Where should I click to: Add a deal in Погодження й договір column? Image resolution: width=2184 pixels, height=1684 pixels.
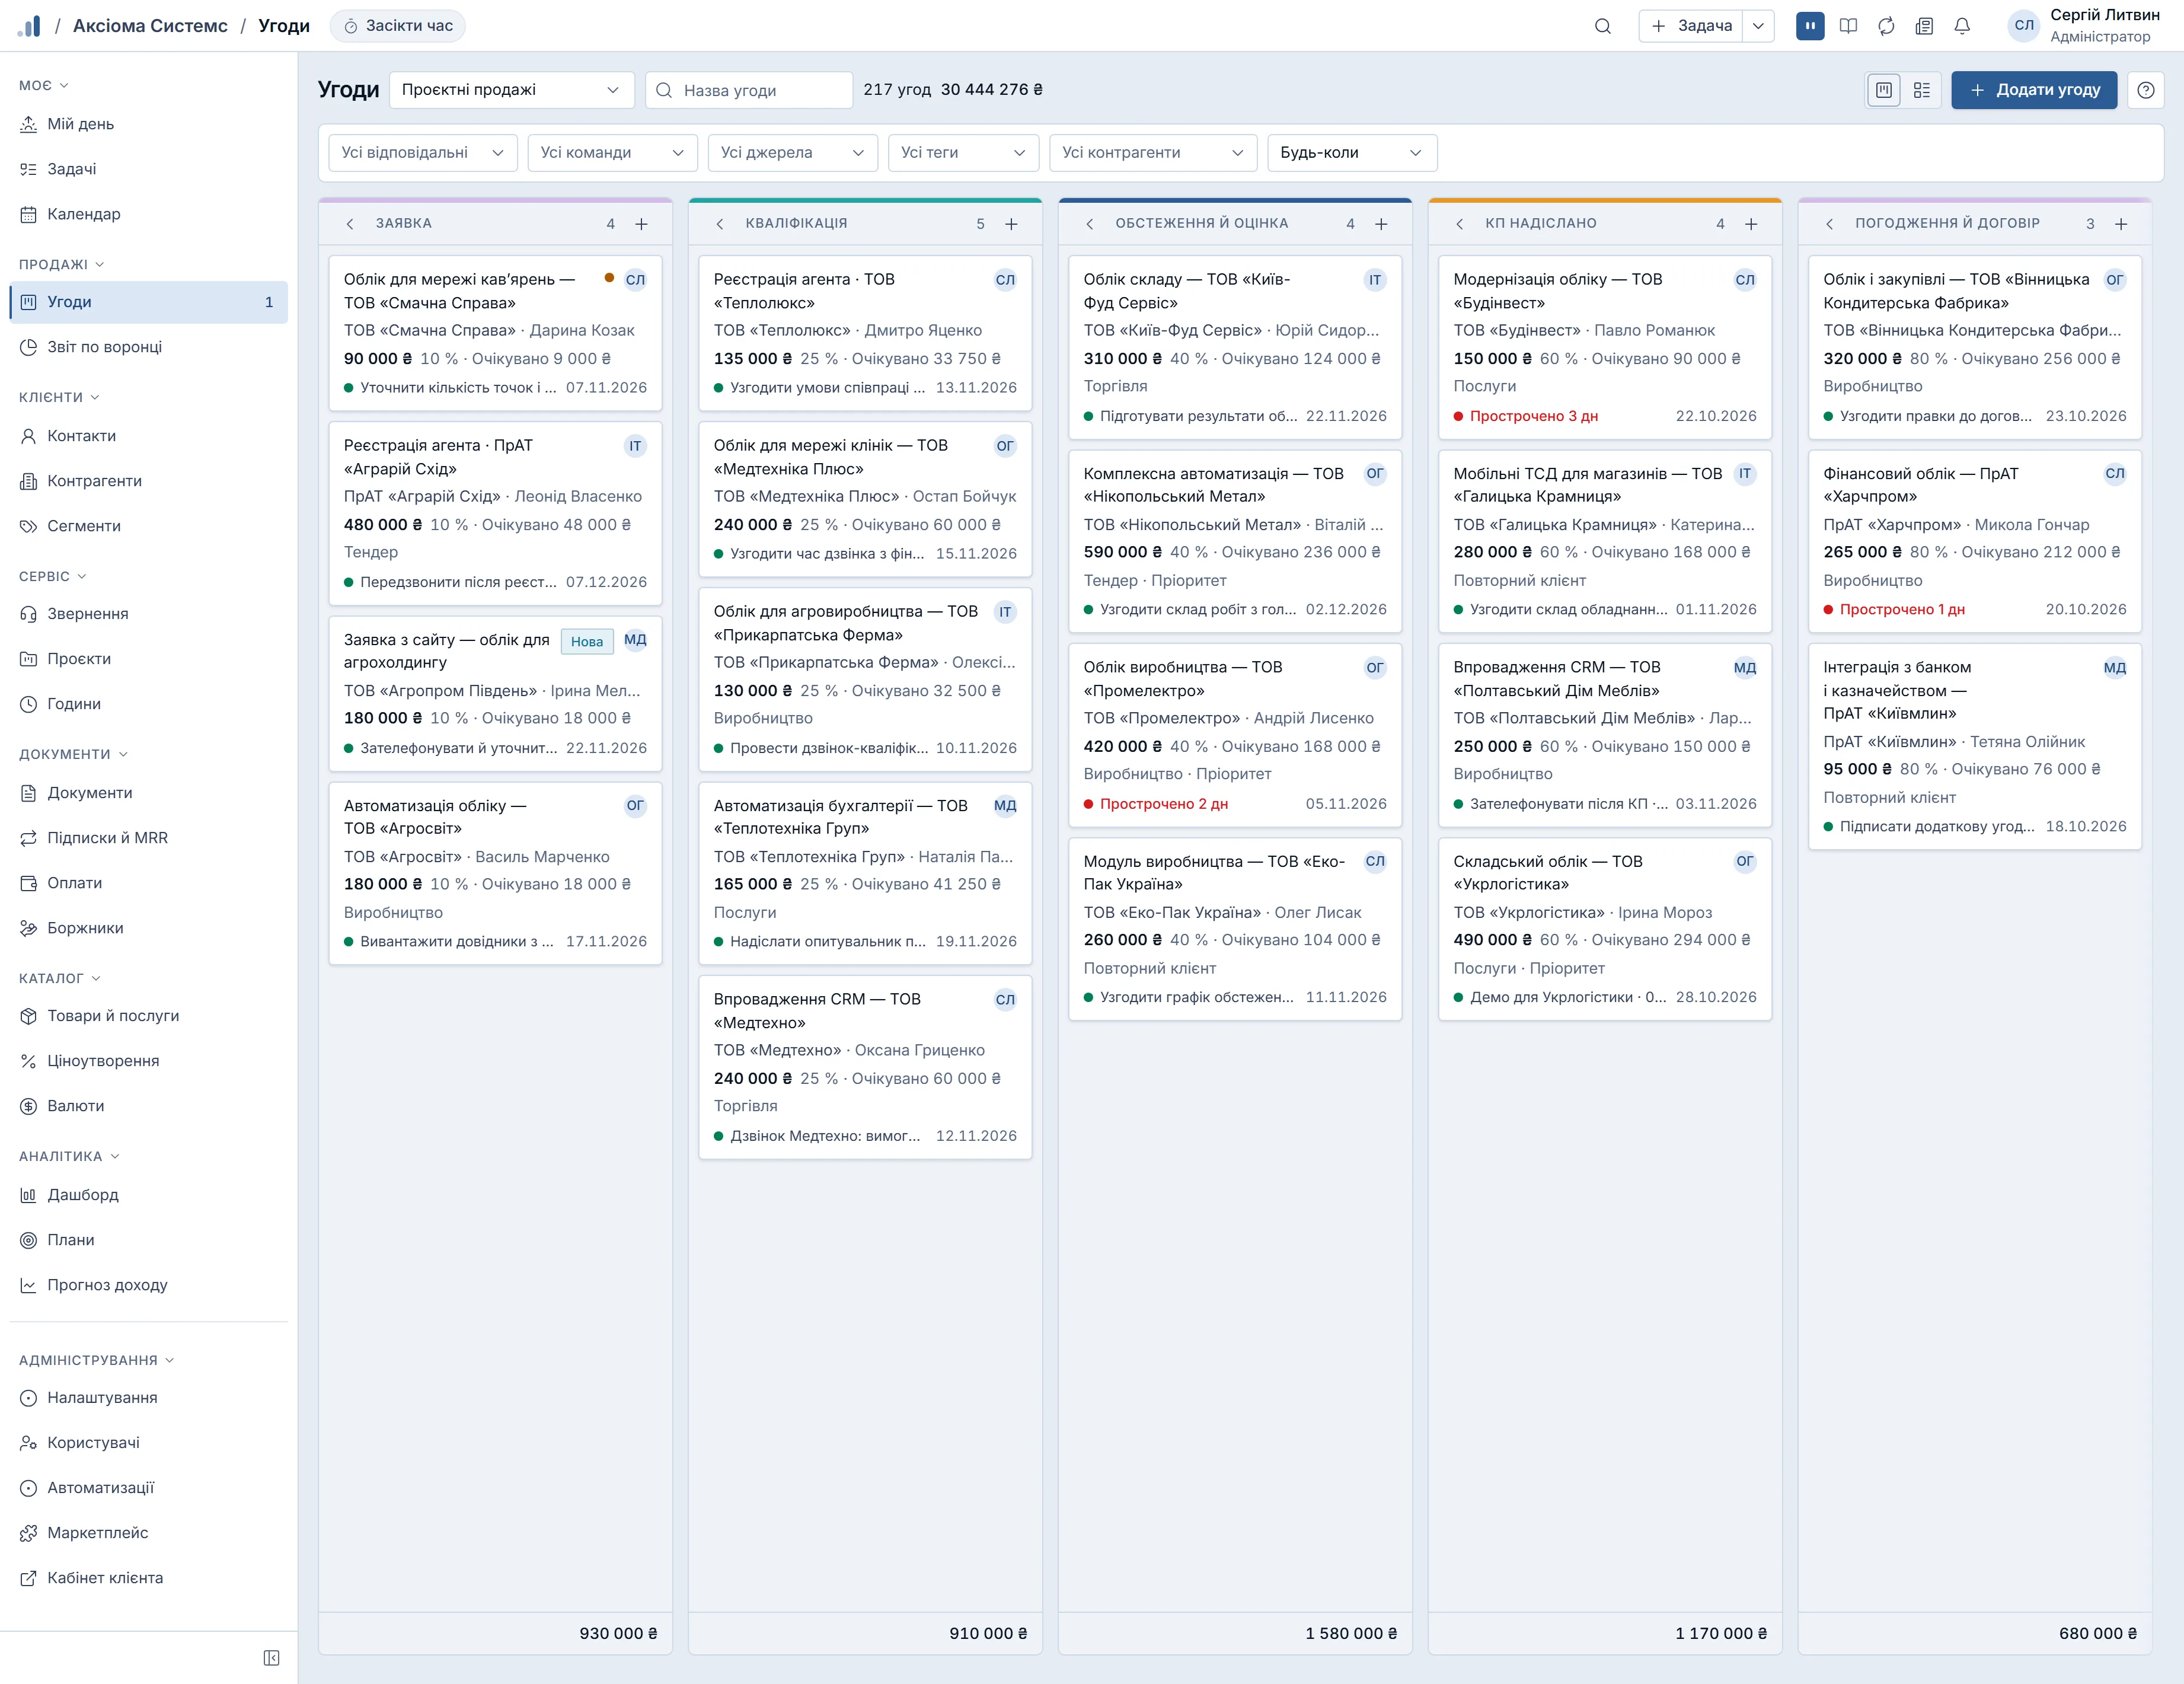(2121, 224)
